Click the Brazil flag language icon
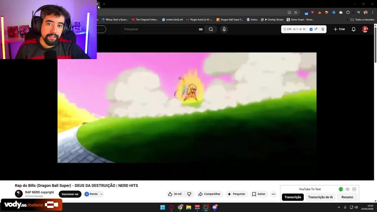The image size is (377, 212). click(341, 189)
